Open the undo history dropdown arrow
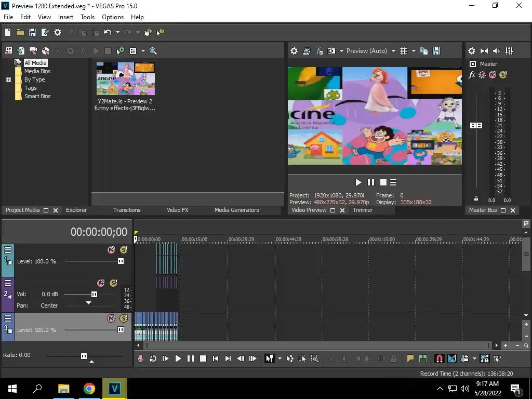 [x=117, y=32]
